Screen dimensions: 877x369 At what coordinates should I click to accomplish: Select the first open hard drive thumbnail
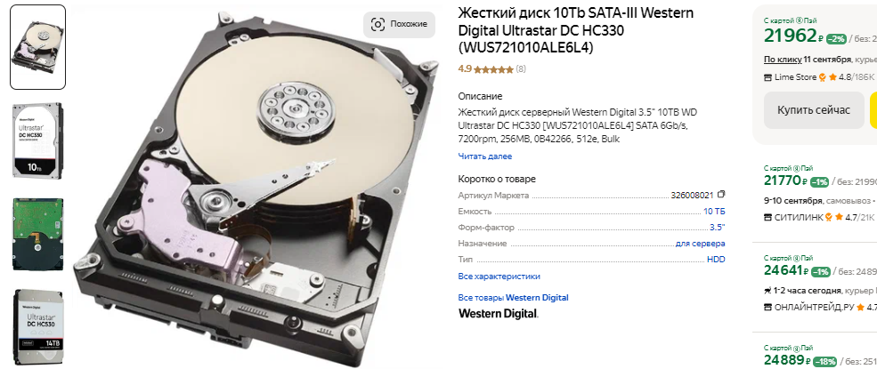[38, 47]
